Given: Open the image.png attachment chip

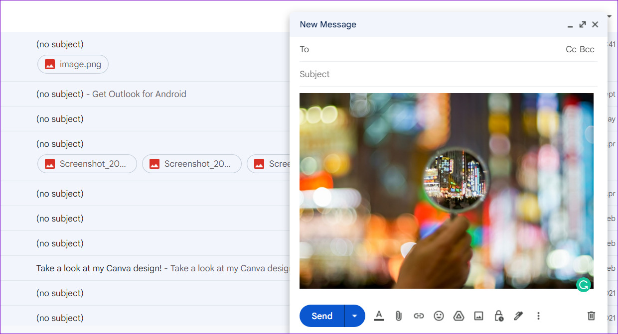Looking at the screenshot, I should (73, 64).
